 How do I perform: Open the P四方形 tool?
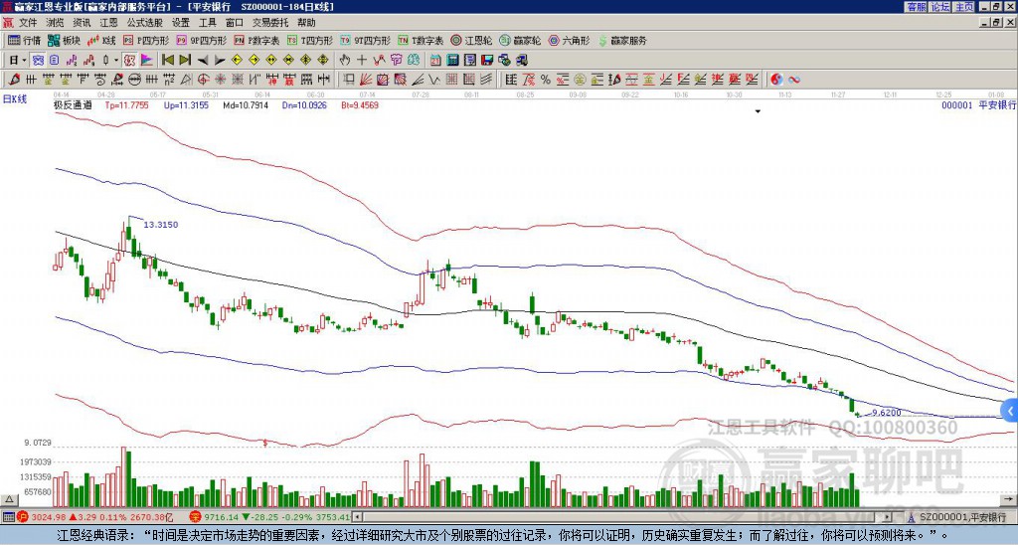[x=146, y=41]
